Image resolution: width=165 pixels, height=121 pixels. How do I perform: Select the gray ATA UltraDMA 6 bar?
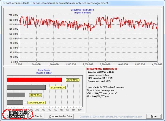pyautogui.click(x=15, y=102)
